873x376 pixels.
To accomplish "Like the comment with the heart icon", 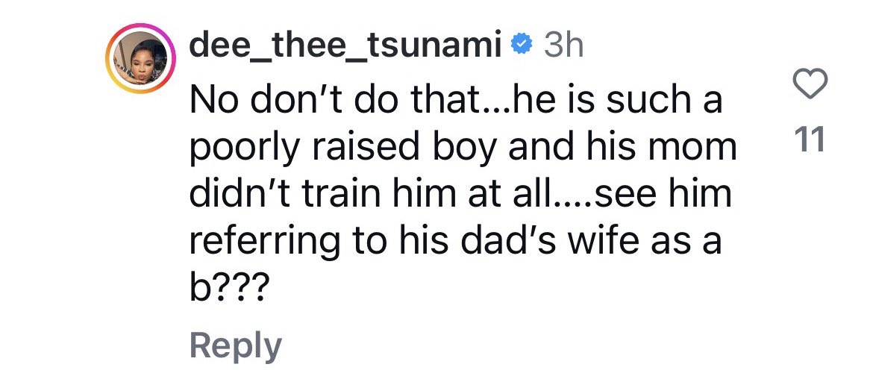I will 809,84.
